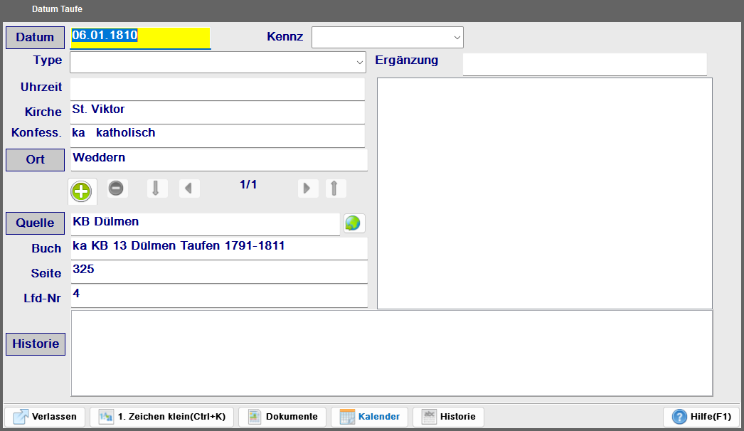This screenshot has height=431, width=744.
Task: Click the green plus add-record icon
Action: 81,191
